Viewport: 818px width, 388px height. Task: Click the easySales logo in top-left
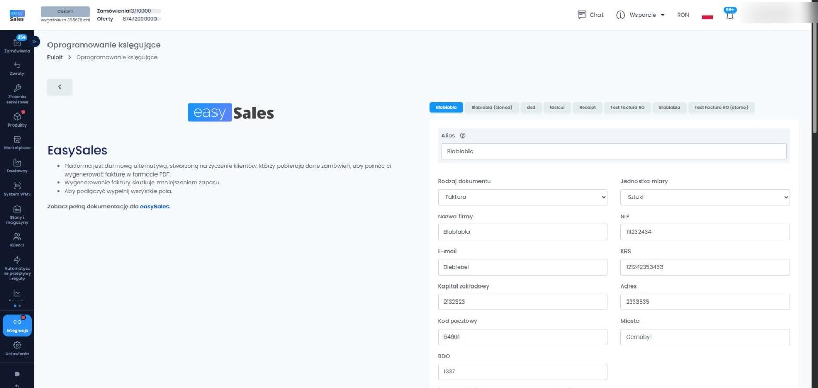(x=17, y=16)
